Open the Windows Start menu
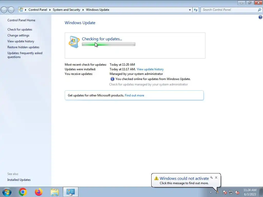Viewport: 263px width, 197px height. (7, 192)
